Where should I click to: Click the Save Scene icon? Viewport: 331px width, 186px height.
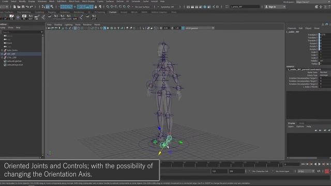tap(23, 7)
